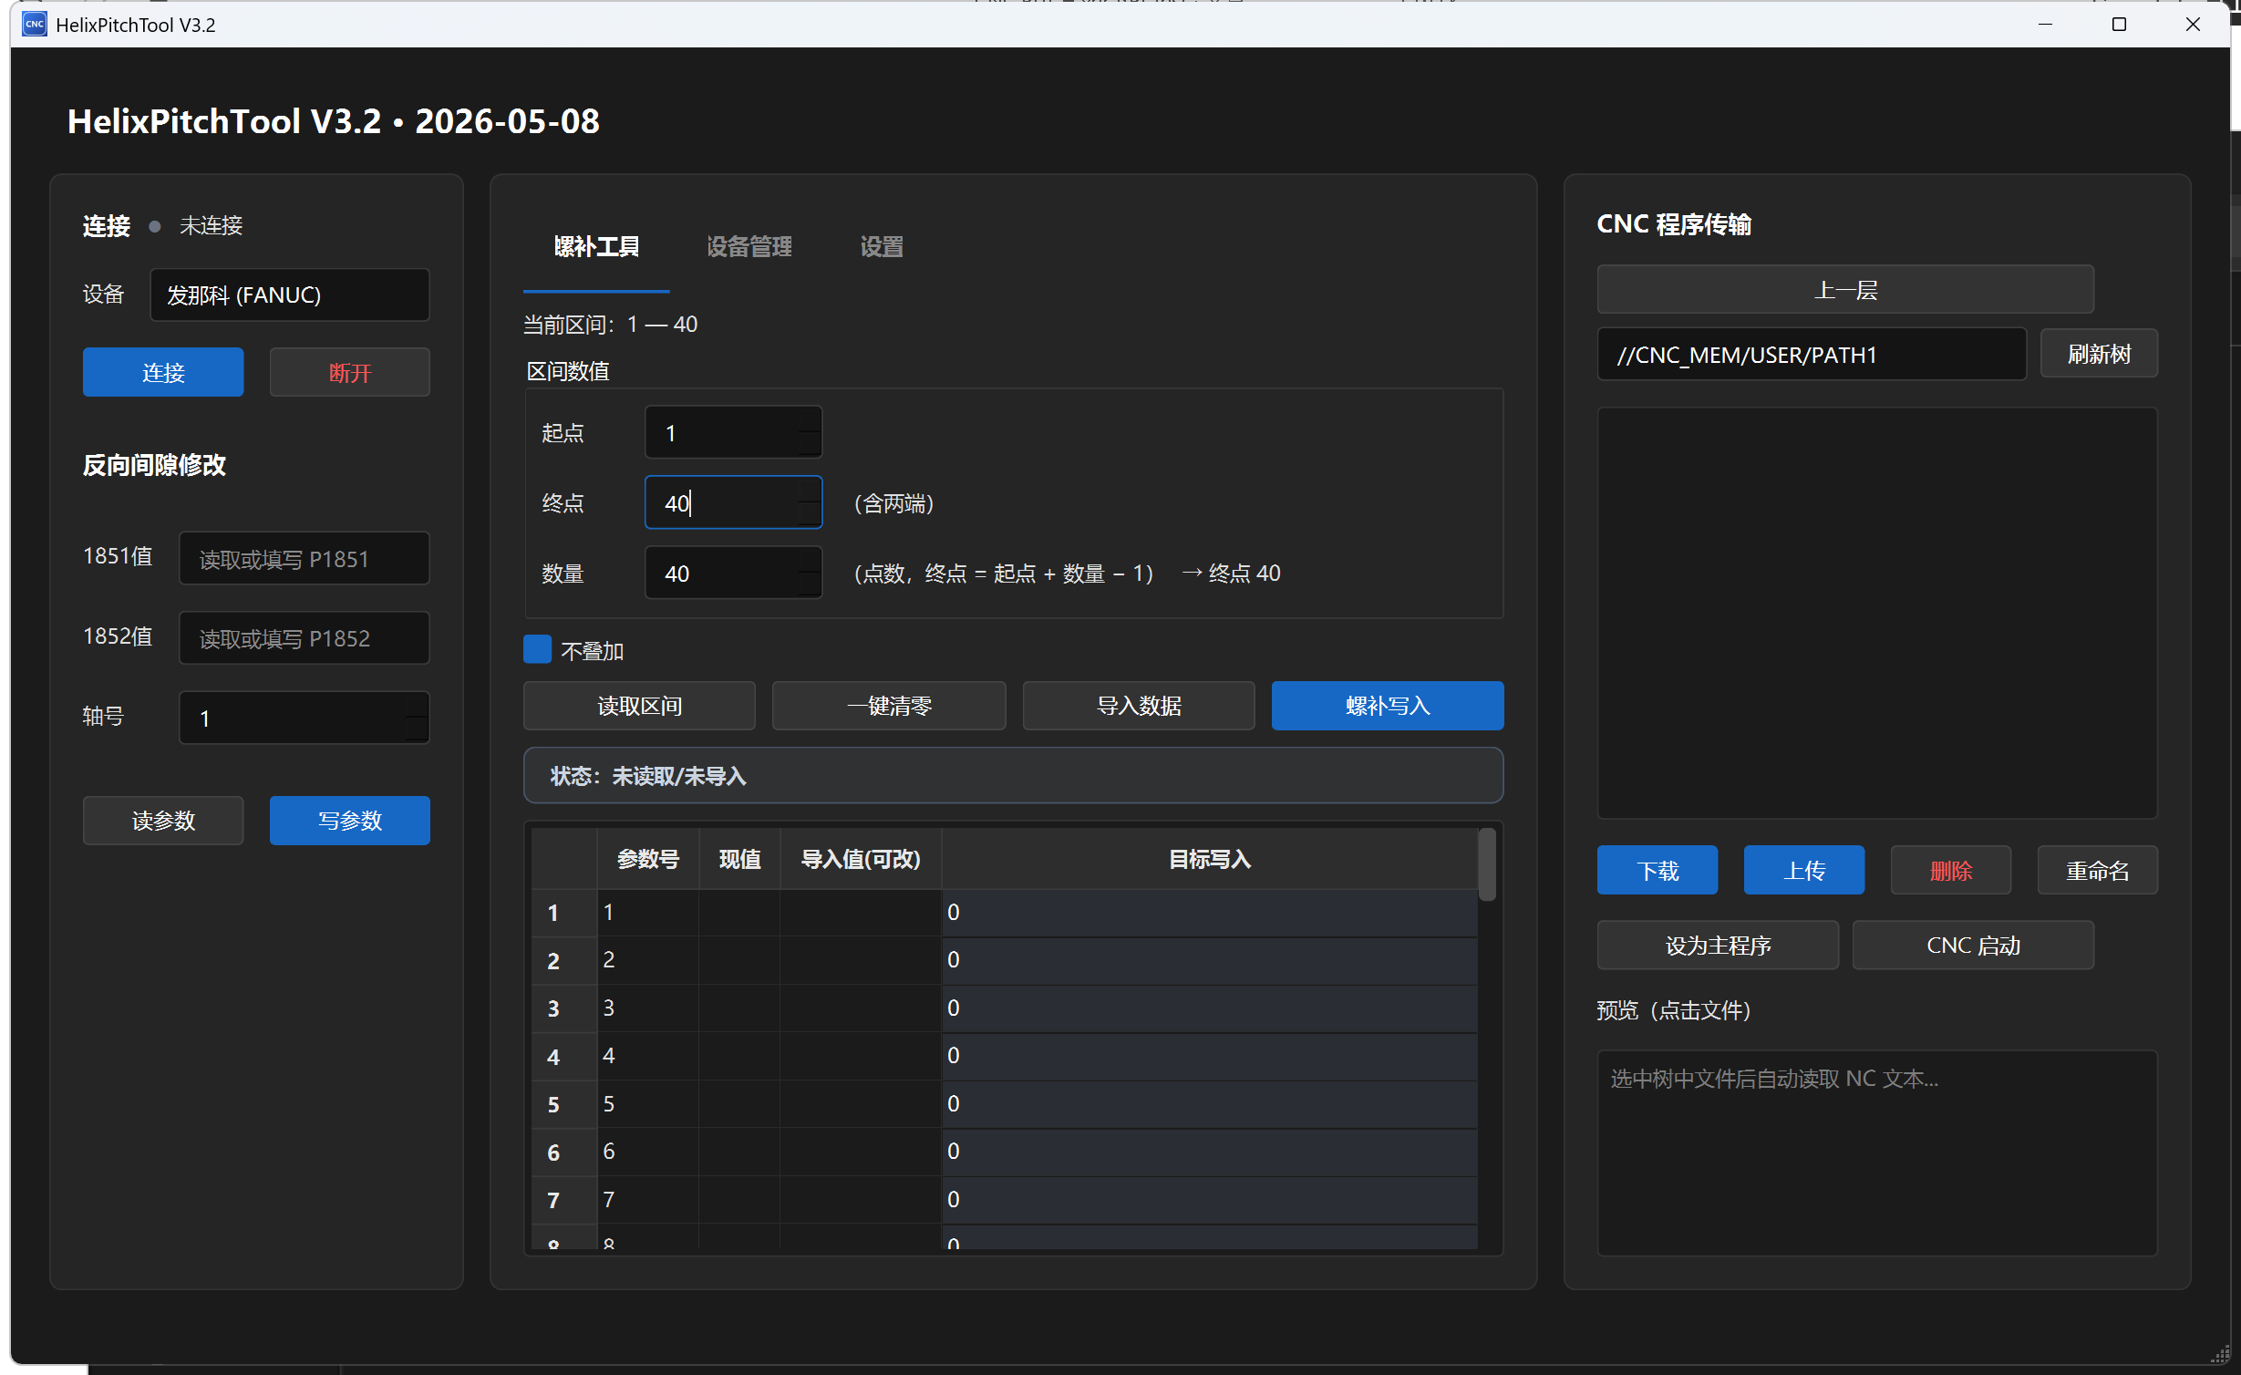Viewport: 2241px width, 1375px height.
Task: Decrease the 数量 value with down stepper
Action: (x=809, y=584)
